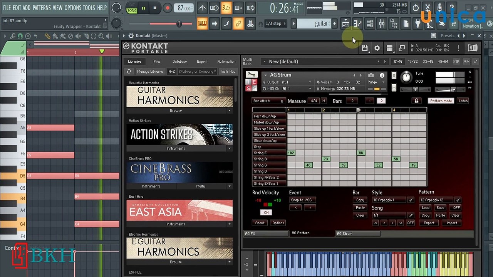Open the Playlist window icon

[345, 24]
